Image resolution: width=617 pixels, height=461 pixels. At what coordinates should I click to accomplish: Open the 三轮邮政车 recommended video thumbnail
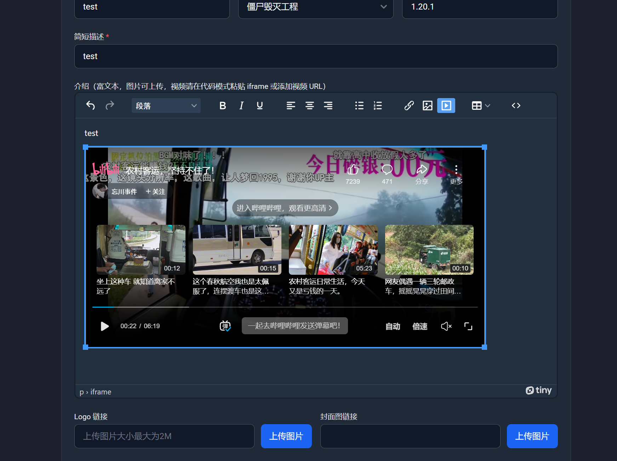[x=429, y=250]
